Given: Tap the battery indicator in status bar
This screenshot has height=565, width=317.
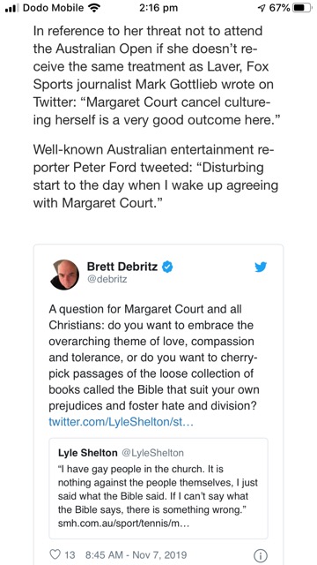Looking at the screenshot, I should pos(302,8).
